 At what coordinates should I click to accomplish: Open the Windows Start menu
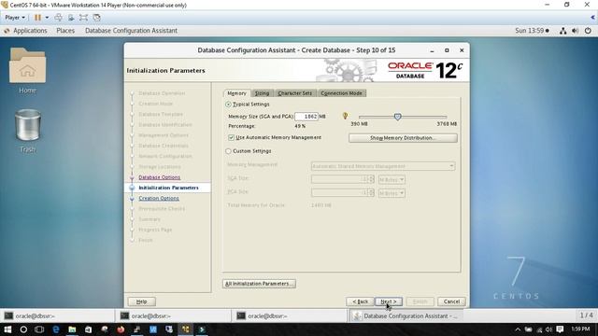(7, 329)
